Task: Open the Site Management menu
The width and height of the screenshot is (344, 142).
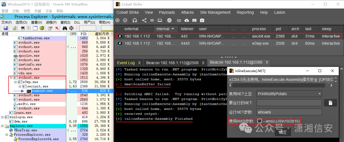Action: pos(215,12)
